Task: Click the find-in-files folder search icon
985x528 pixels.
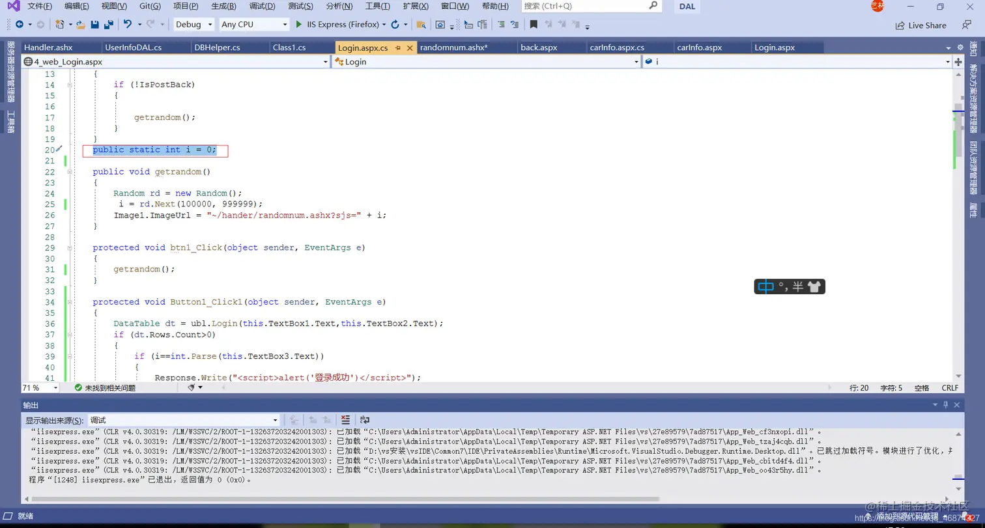Action: [421, 24]
